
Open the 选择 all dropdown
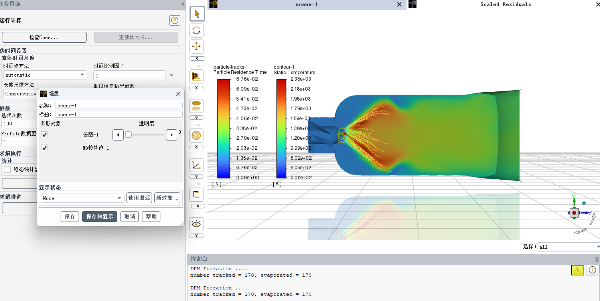(568, 247)
